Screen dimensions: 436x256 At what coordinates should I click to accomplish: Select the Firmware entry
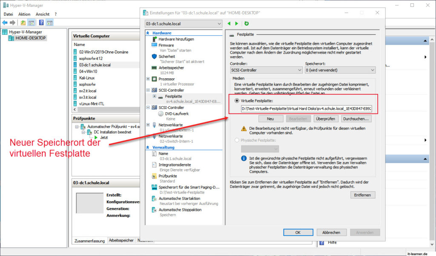(166, 45)
